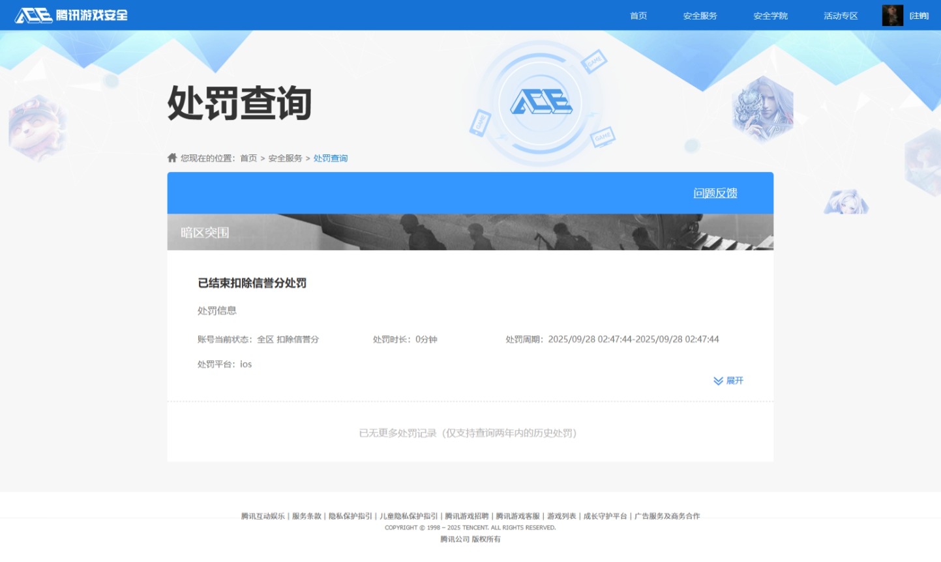Open the 问题反馈 feedback link

click(x=715, y=193)
